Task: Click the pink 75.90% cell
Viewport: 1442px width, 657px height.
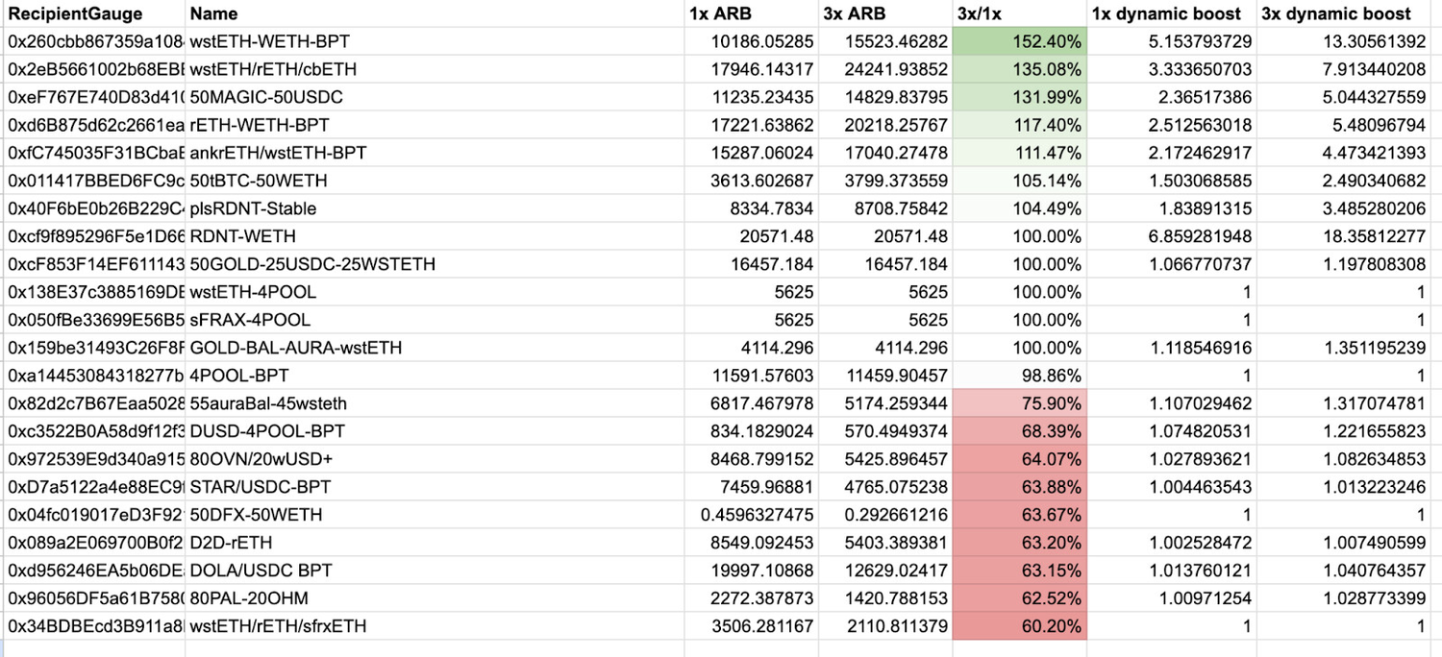Action: click(x=1019, y=403)
